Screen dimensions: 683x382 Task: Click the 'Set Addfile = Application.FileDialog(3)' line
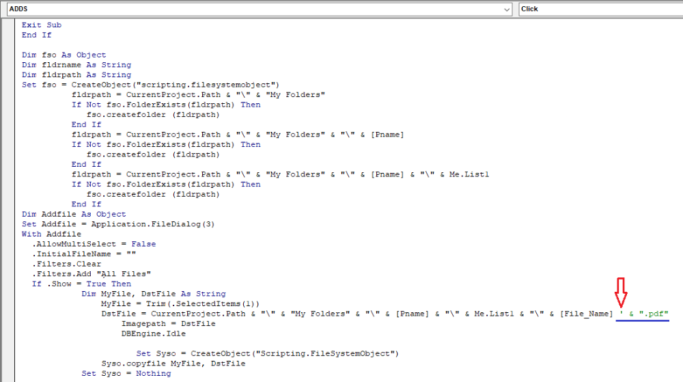pyautogui.click(x=118, y=224)
